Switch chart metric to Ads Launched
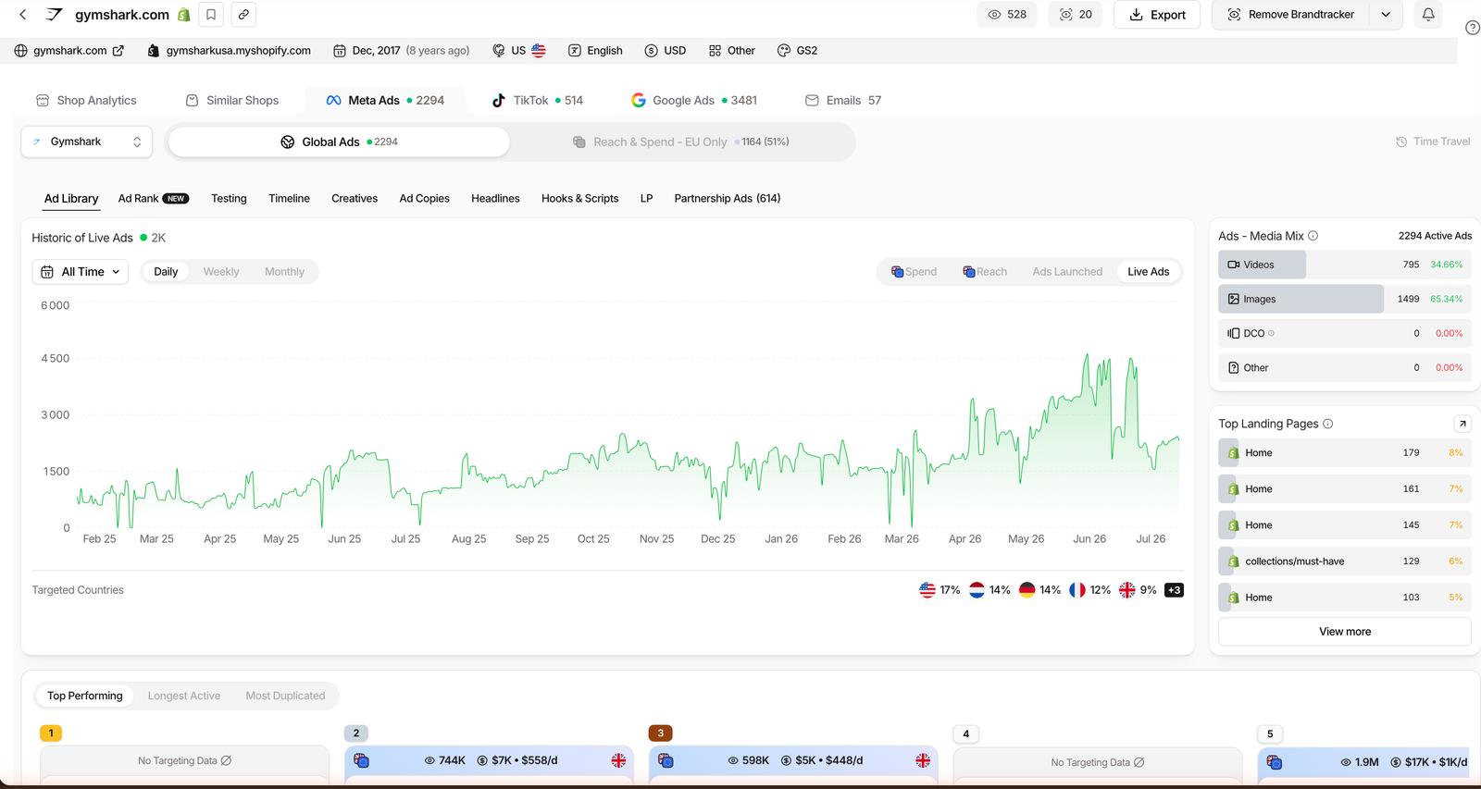 pyautogui.click(x=1067, y=272)
